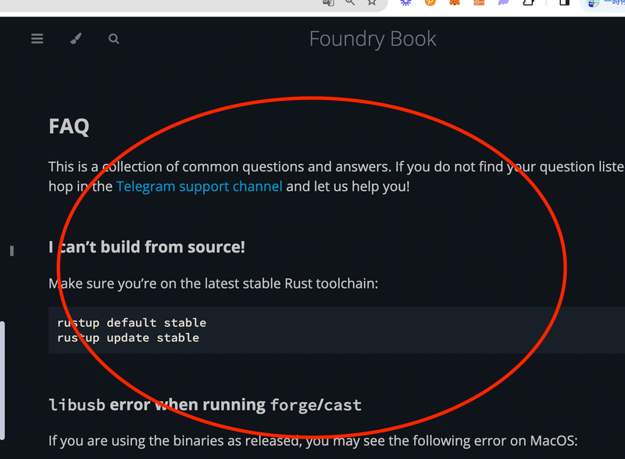Image resolution: width=625 pixels, height=459 pixels.
Task: Click the magnifier icon in the address bar
Action: point(348,4)
